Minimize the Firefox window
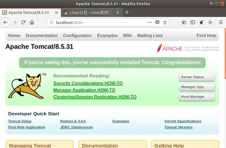 pos(211,4)
